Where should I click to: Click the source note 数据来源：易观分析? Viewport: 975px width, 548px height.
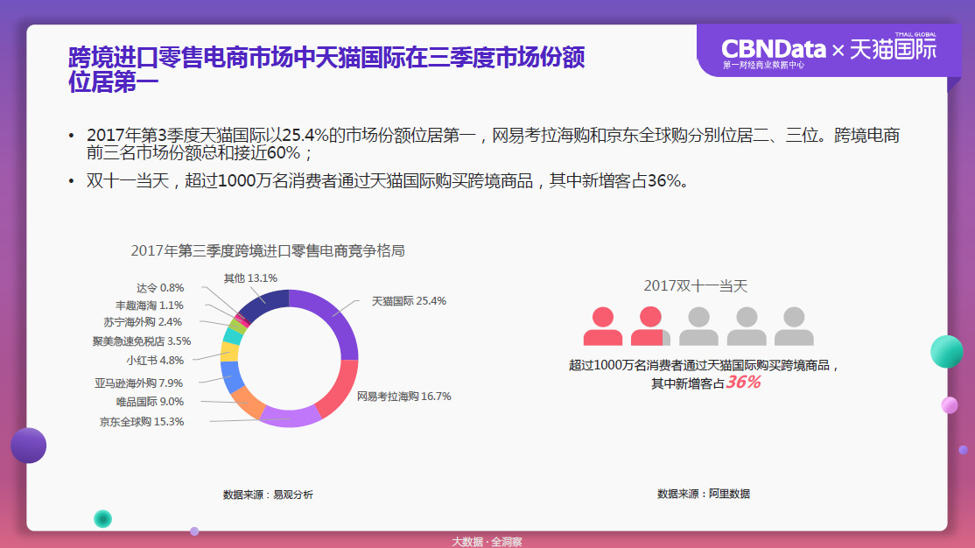coord(268,495)
